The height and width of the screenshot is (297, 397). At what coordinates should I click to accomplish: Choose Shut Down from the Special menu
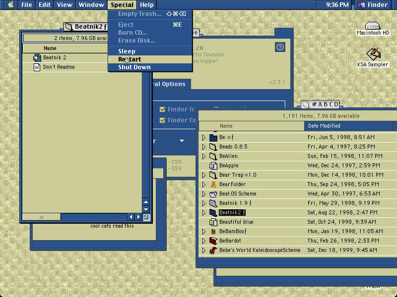click(150, 67)
